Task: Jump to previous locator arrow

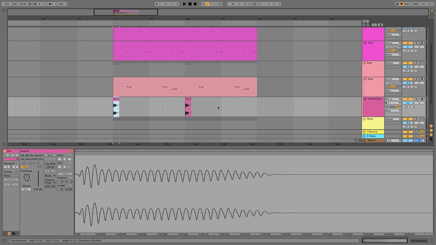Action: click(x=364, y=24)
